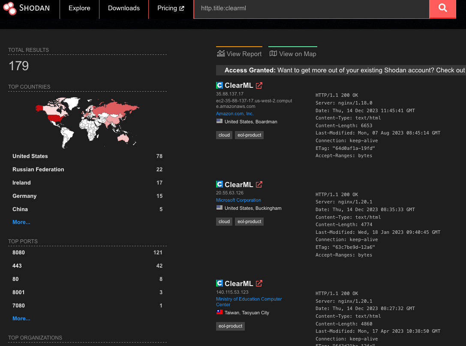Filter by Russian Federation country
The height and width of the screenshot is (346, 466).
(x=87, y=170)
